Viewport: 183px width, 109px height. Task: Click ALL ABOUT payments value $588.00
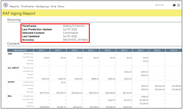95,79
